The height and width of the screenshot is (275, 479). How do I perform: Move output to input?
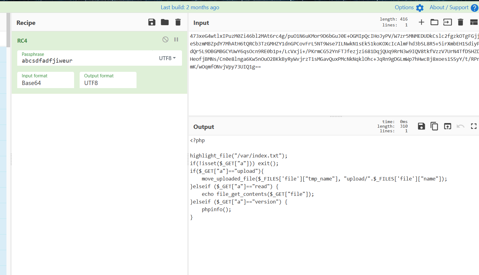coord(448,126)
